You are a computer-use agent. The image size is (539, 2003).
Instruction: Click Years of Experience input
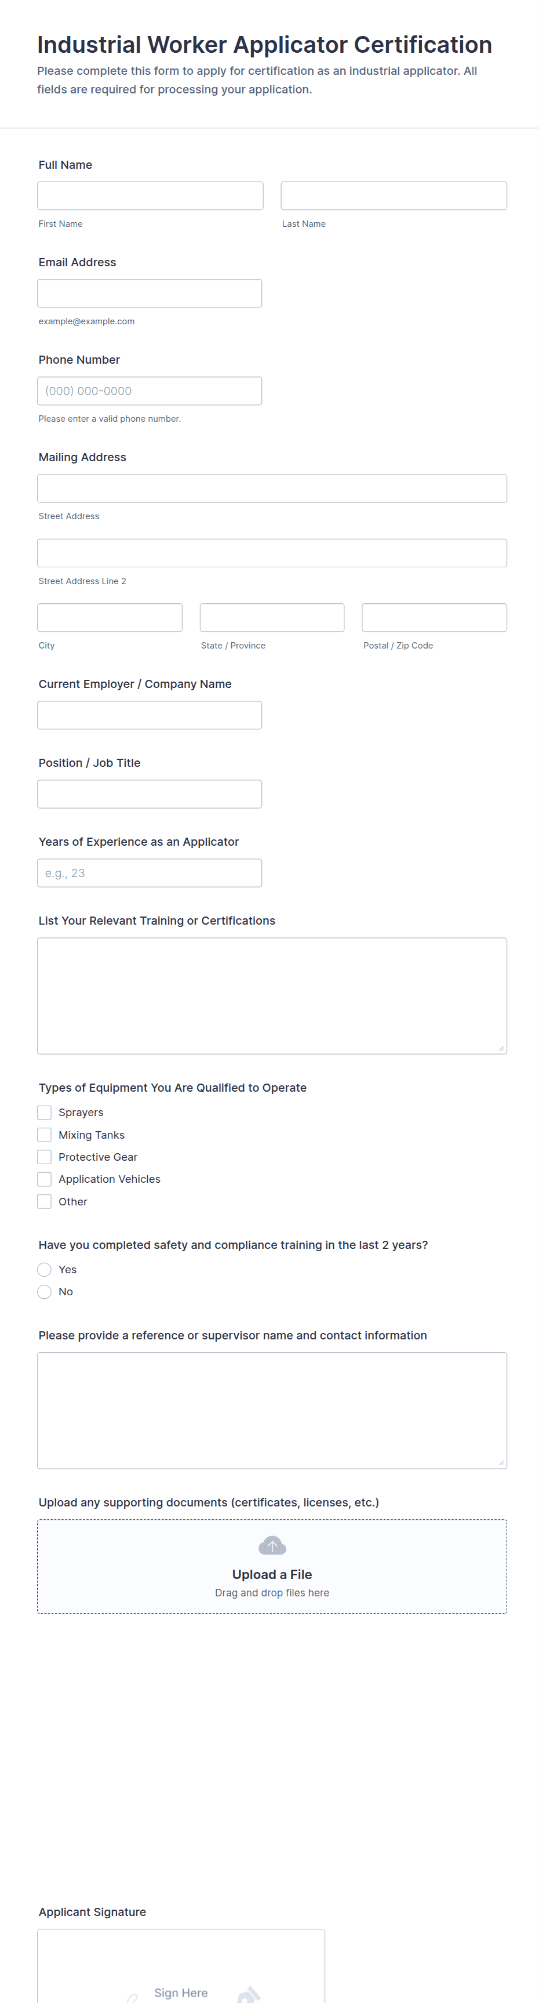(x=149, y=873)
